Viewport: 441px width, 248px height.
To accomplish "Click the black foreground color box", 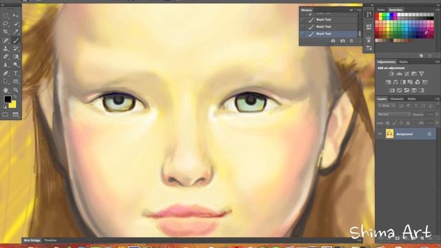I will tap(8, 99).
